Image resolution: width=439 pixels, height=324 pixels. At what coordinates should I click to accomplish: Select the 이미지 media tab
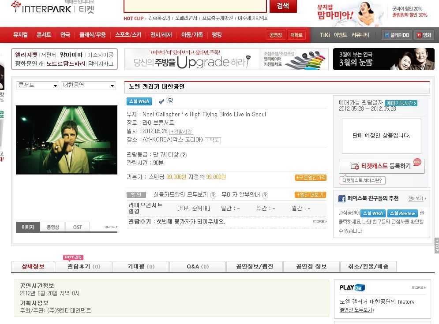click(28, 227)
